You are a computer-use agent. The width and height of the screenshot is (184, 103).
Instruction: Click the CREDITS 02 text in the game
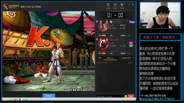pyautogui.click(x=80, y=90)
